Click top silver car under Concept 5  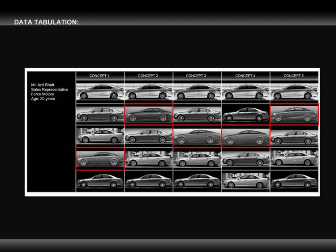294,92
